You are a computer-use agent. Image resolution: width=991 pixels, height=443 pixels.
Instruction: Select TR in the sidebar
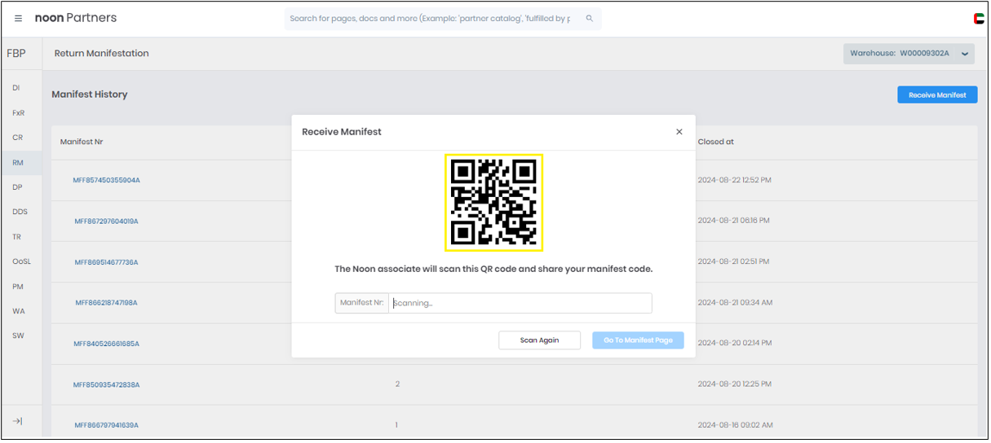[x=16, y=237]
